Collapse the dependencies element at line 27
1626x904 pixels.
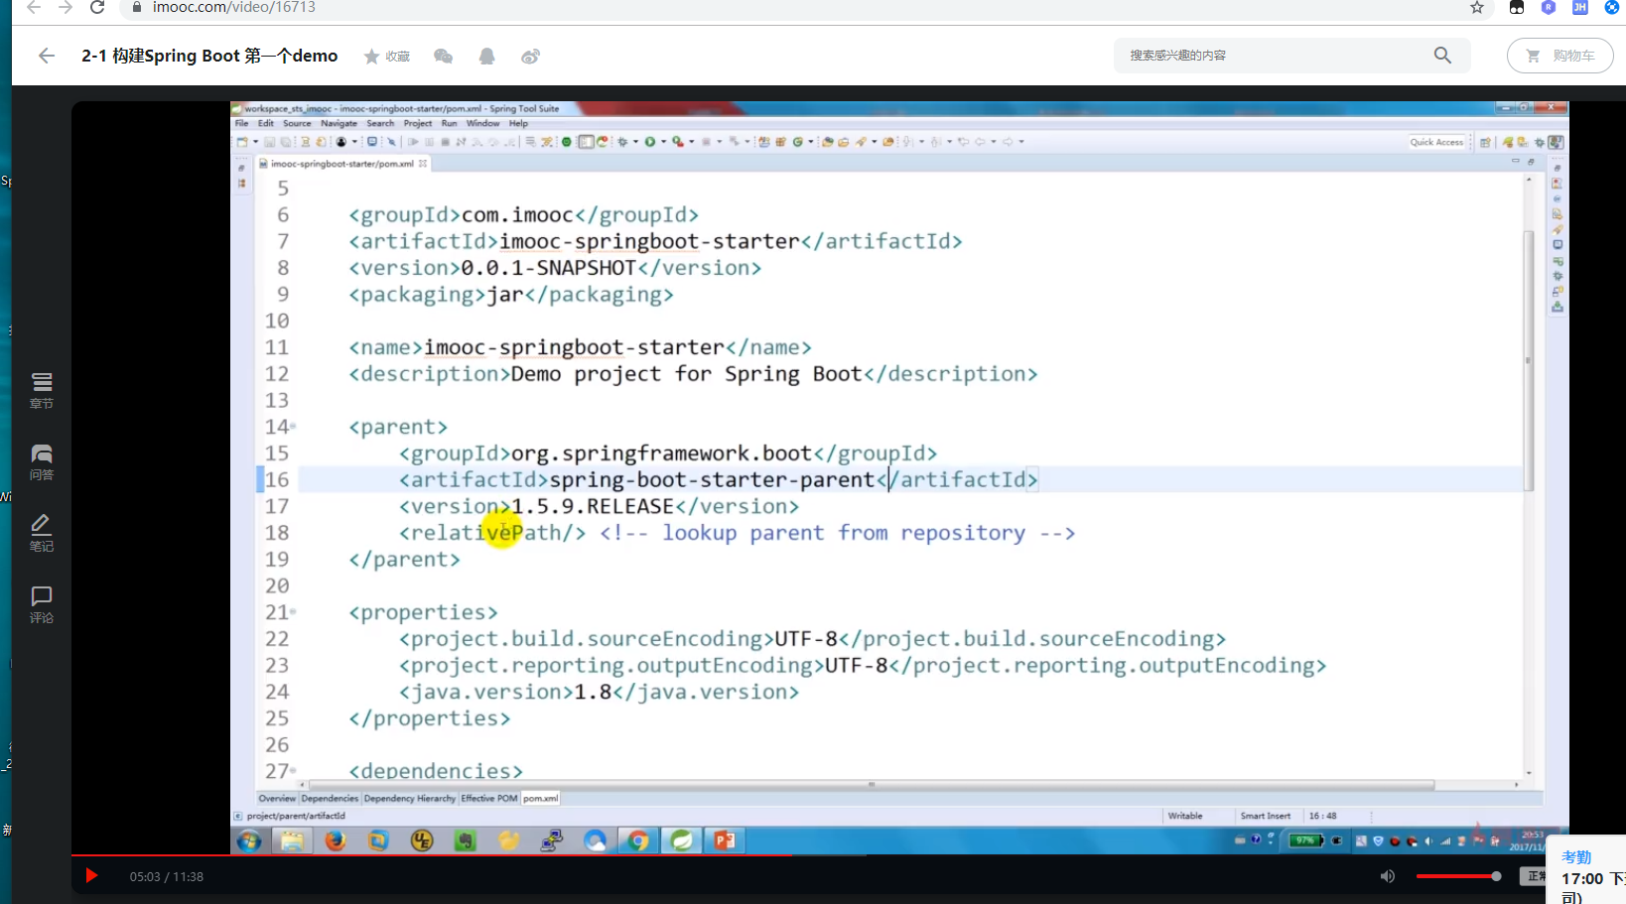pyautogui.click(x=293, y=771)
